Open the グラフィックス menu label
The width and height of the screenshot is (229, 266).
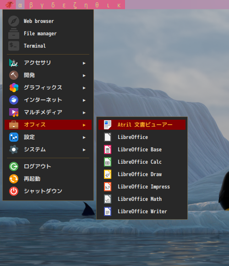[43, 88]
